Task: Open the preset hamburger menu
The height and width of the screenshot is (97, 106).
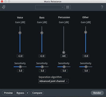Action: point(67,7)
